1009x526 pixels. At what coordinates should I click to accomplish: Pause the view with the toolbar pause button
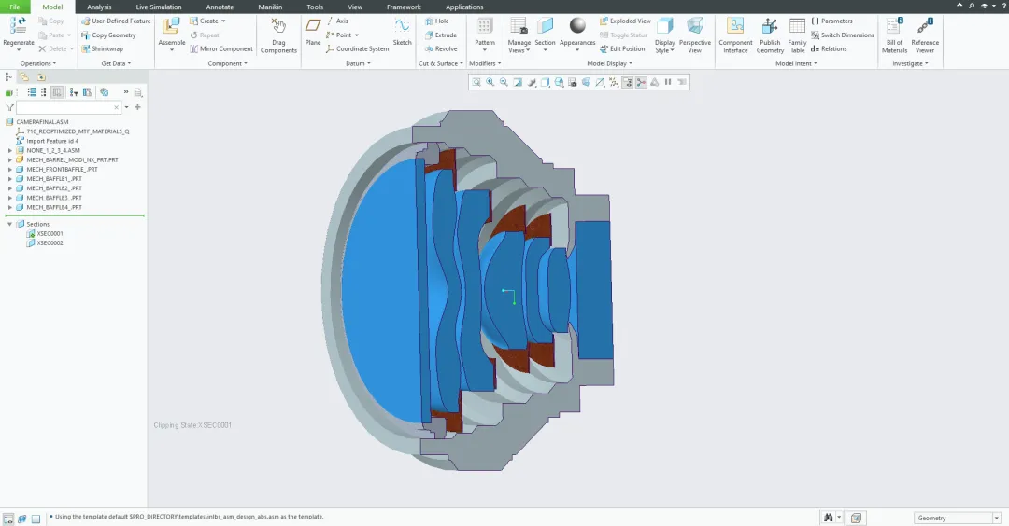(668, 82)
